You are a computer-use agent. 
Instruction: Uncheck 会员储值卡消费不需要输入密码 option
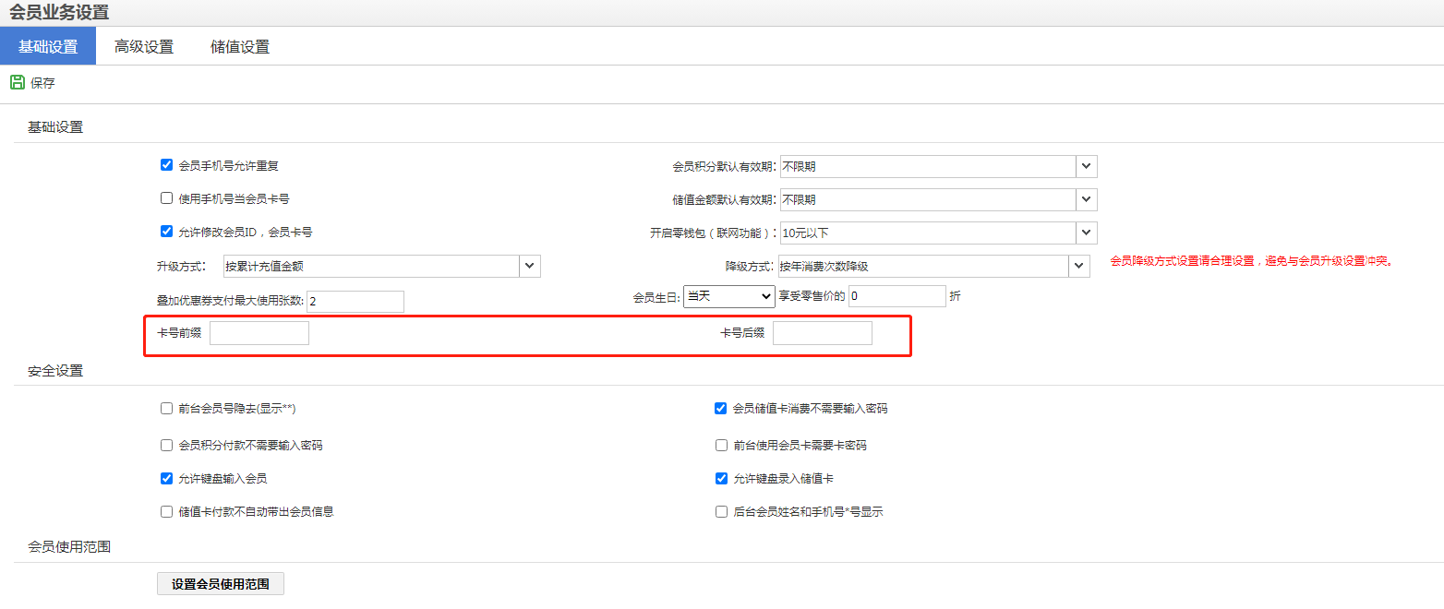721,408
